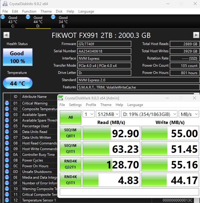Open Disk menu in CrystalDiskInfo

pos(59,11)
